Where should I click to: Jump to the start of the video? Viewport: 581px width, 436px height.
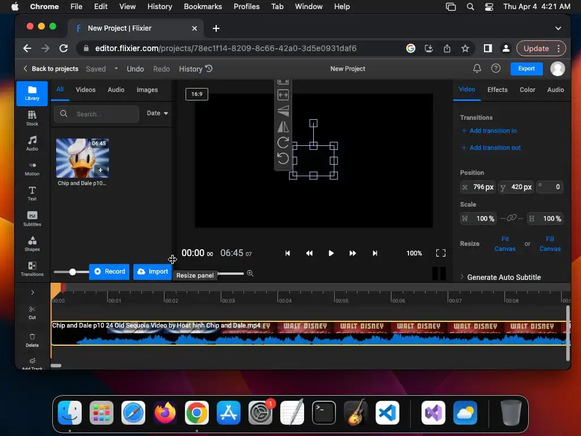coord(288,253)
